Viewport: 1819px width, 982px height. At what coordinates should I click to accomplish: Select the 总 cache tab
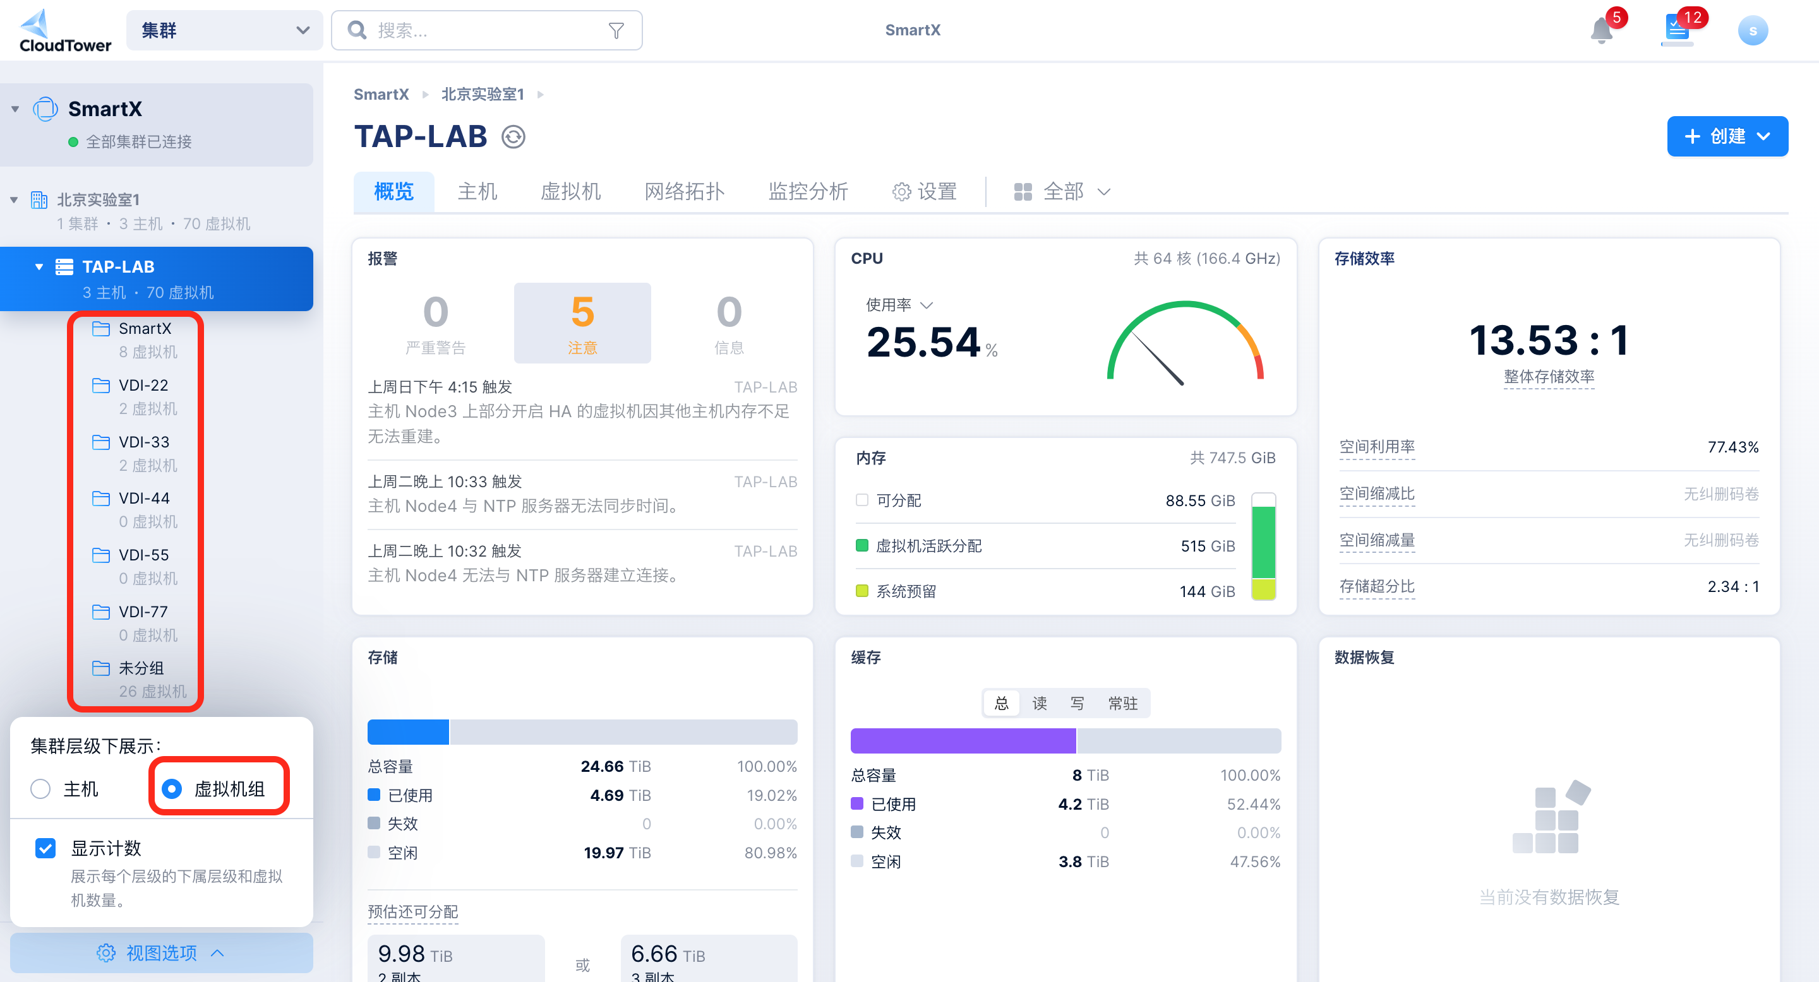point(1001,703)
